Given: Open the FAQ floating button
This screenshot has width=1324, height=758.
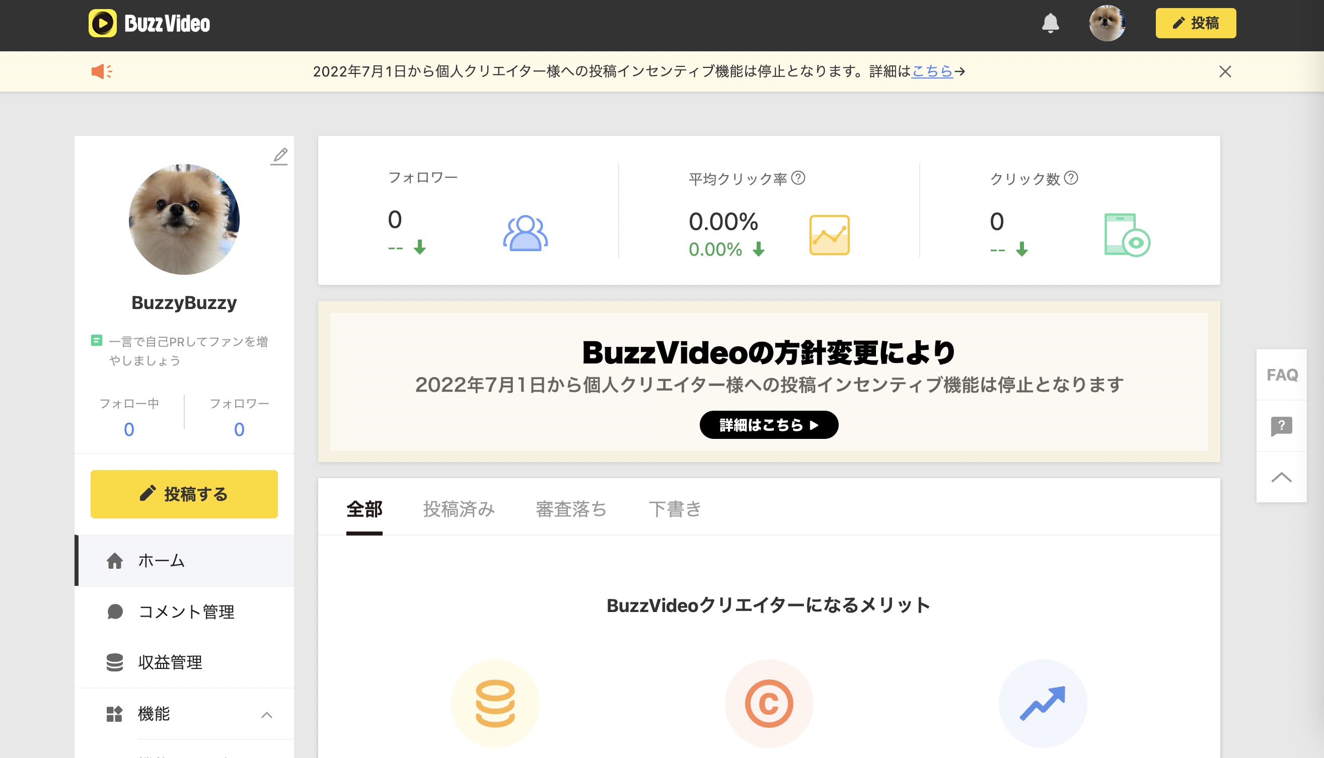Looking at the screenshot, I should [x=1282, y=374].
